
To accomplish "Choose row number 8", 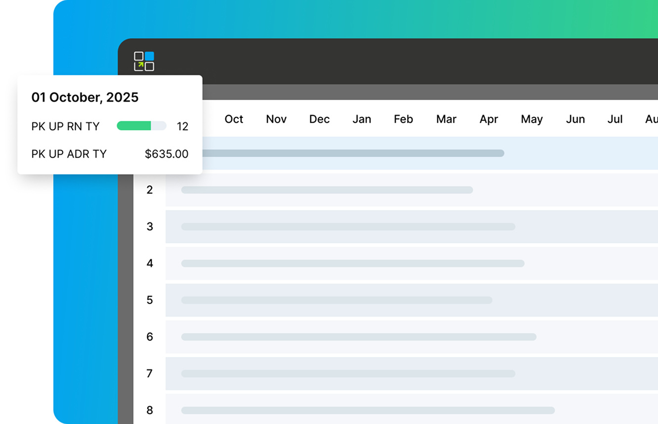I will click(150, 410).
